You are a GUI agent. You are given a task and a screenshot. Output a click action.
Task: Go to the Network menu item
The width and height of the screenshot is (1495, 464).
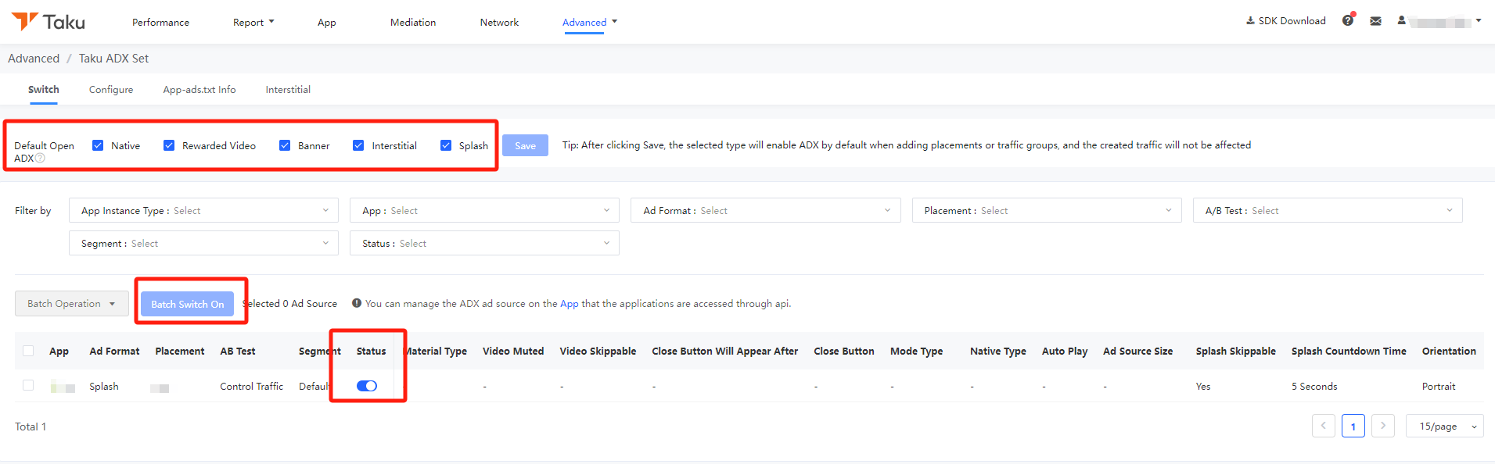point(499,23)
